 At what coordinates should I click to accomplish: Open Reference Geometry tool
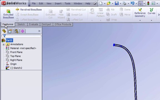(140, 13)
